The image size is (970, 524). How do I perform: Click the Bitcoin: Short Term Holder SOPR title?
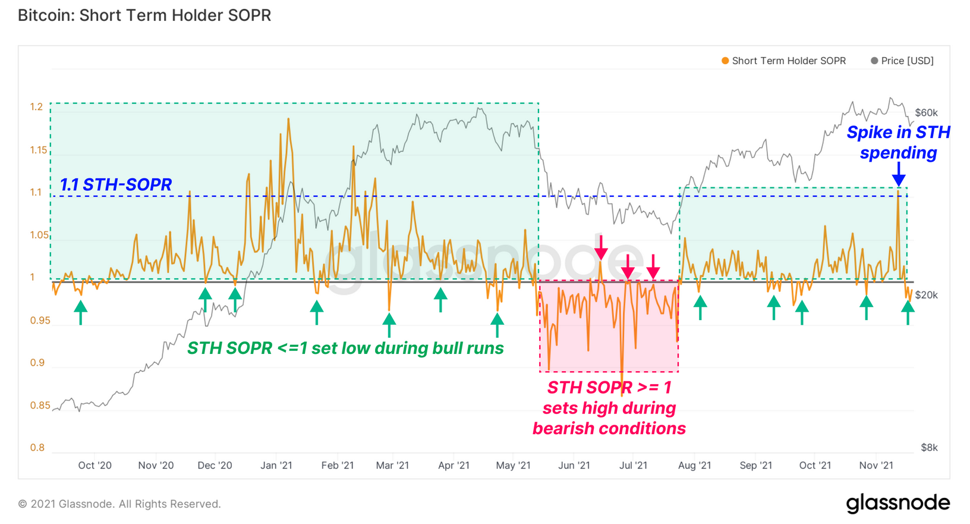(144, 15)
